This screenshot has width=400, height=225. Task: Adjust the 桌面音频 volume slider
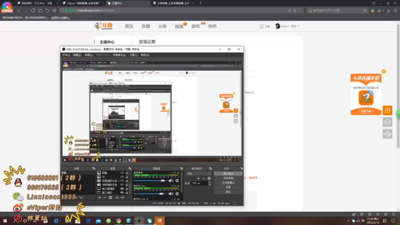pos(150,180)
